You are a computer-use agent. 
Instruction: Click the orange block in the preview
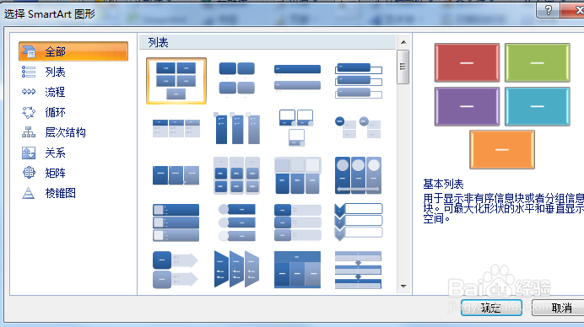(x=502, y=149)
